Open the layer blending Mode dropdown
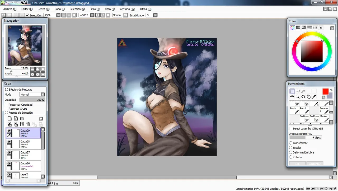338x191 pixels. click(x=43, y=95)
